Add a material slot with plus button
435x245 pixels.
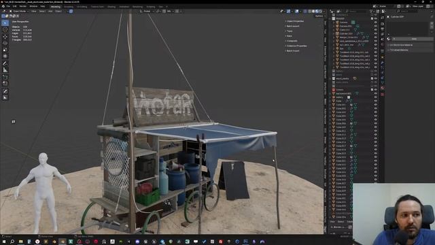(x=432, y=24)
